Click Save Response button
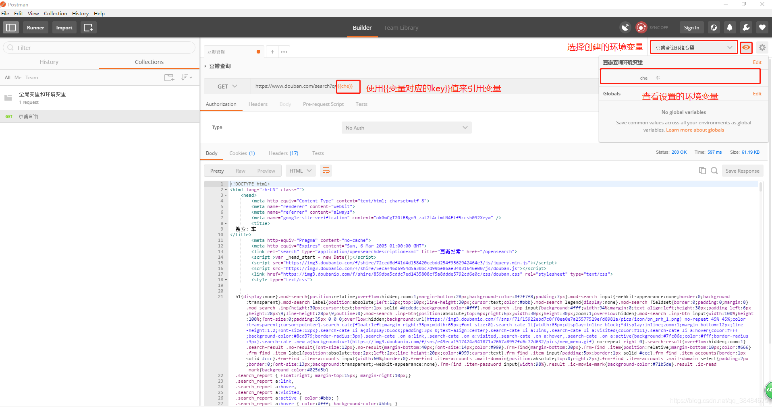 tap(742, 171)
